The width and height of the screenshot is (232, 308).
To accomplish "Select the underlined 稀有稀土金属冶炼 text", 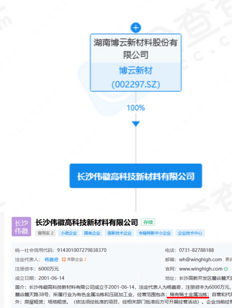I will coord(188,294).
